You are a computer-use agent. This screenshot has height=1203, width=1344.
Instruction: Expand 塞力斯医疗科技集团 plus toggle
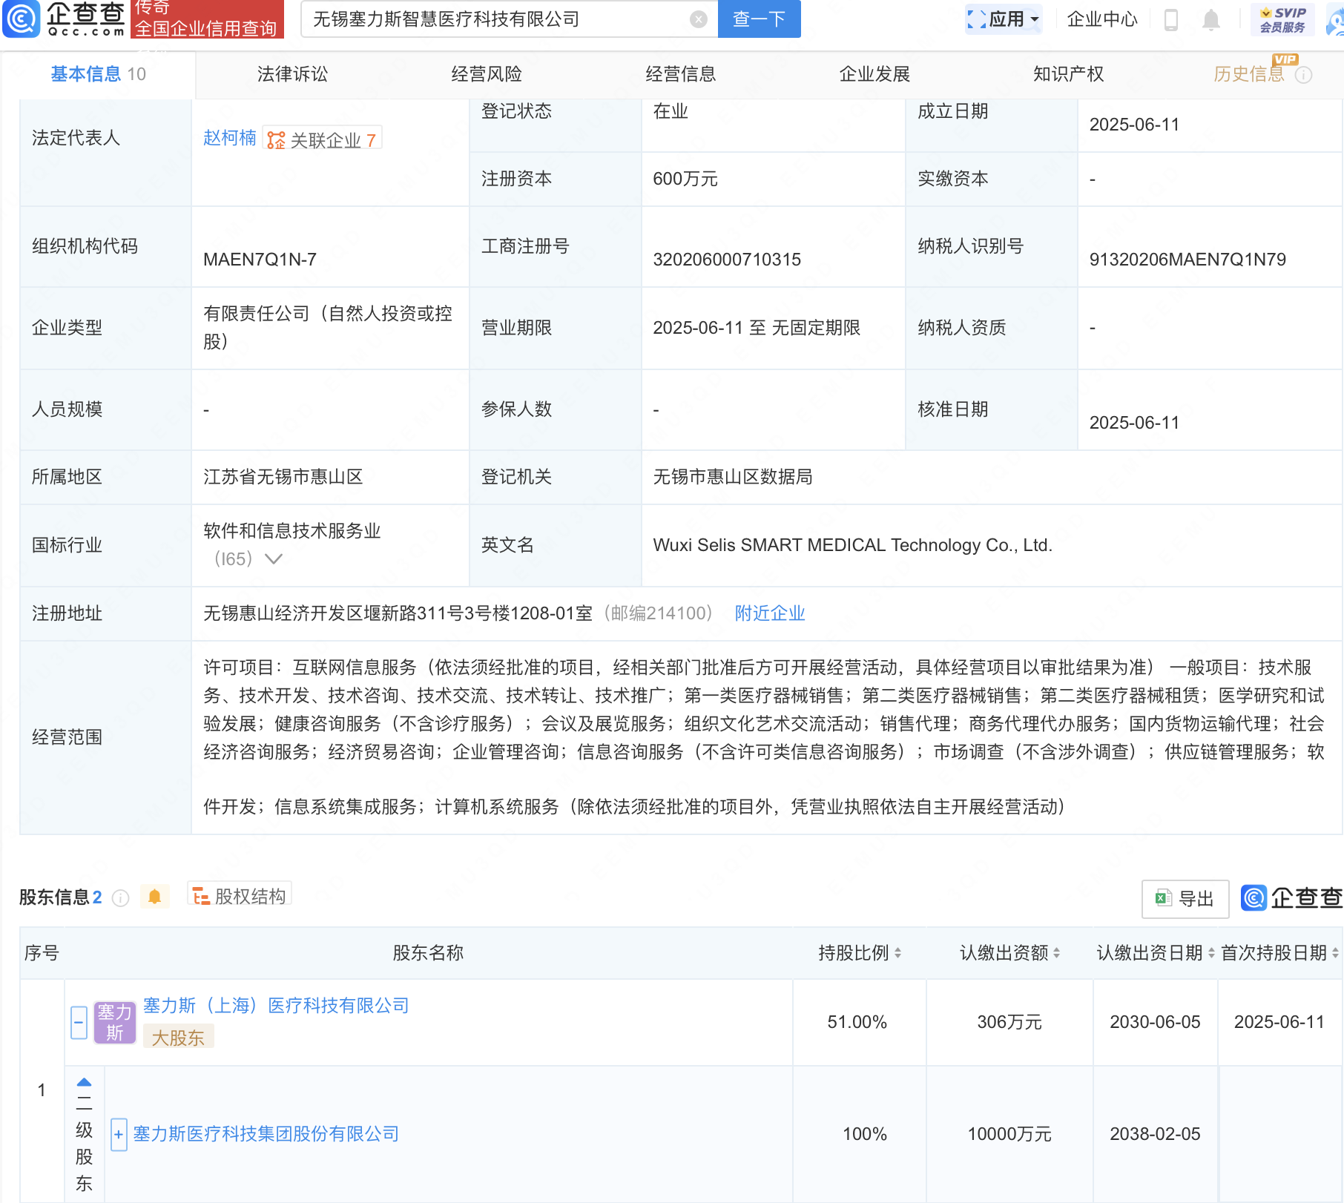pos(119,1134)
